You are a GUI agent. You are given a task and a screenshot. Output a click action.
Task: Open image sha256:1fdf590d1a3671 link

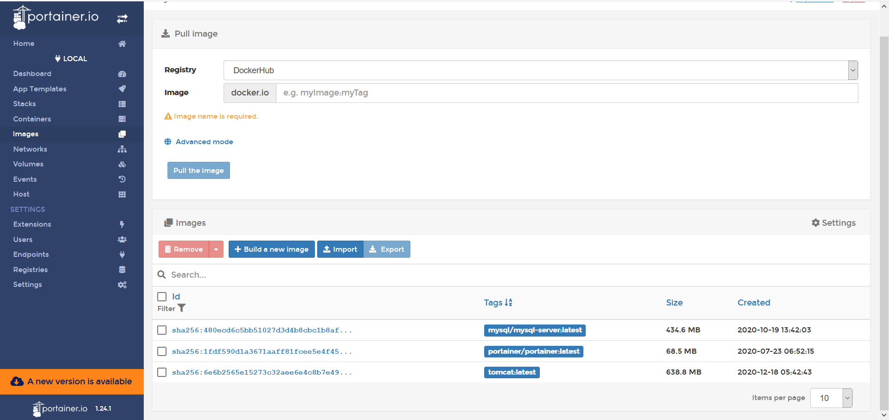[x=262, y=351]
